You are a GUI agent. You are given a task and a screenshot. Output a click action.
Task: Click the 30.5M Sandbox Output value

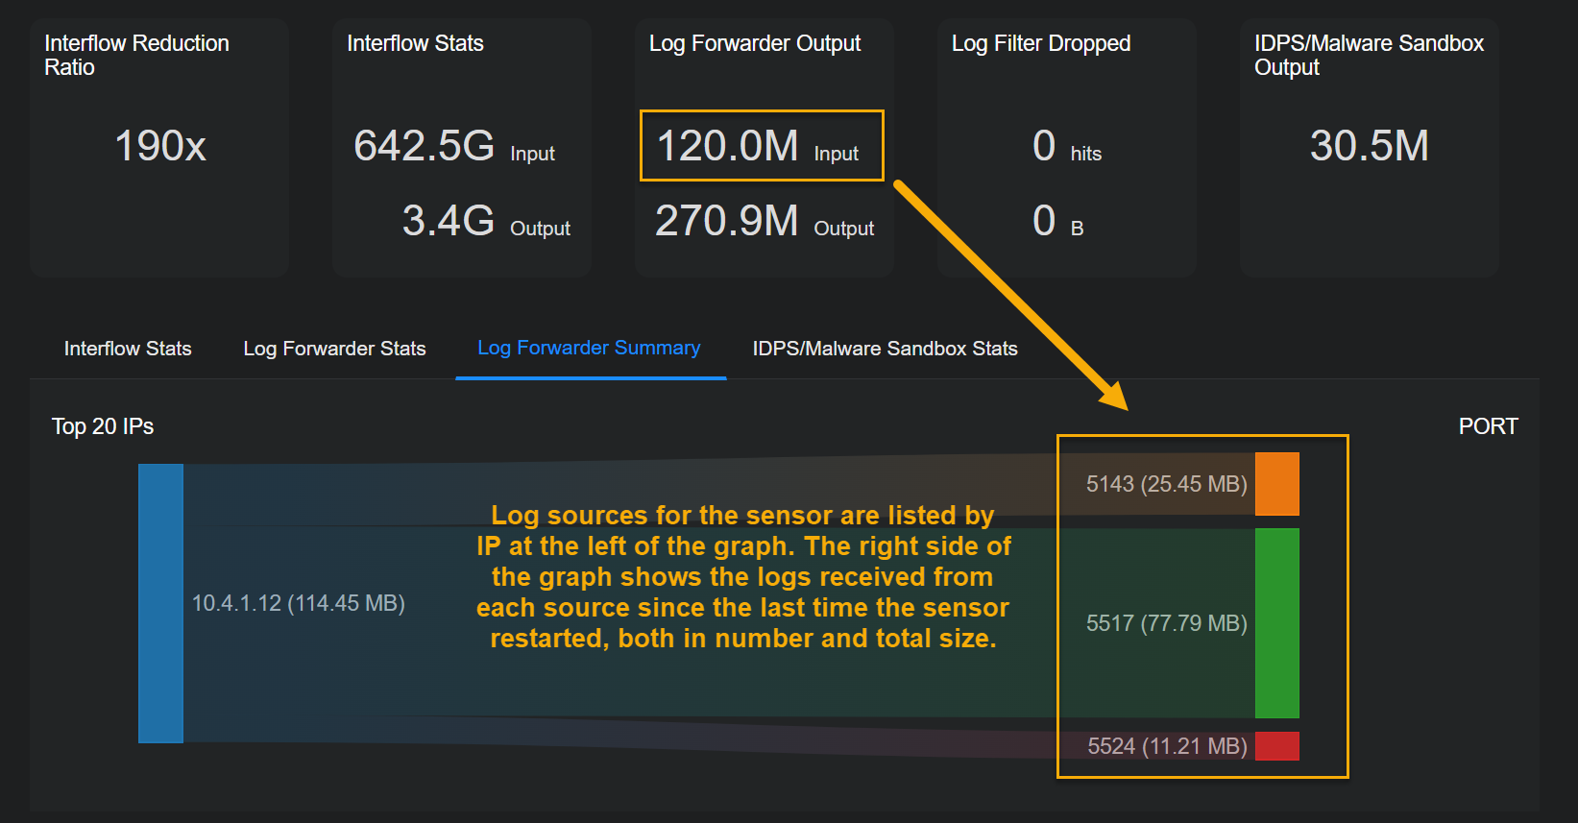tap(1369, 146)
